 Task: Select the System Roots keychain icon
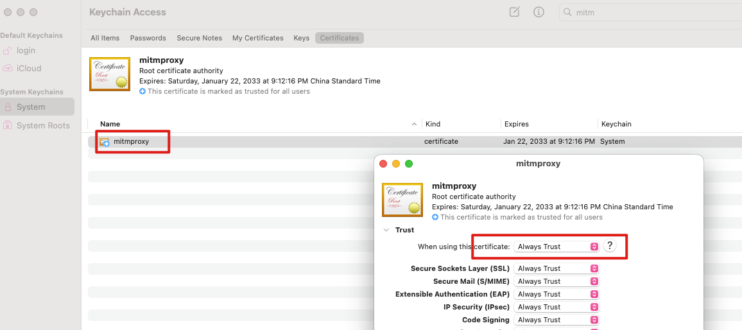coord(8,125)
